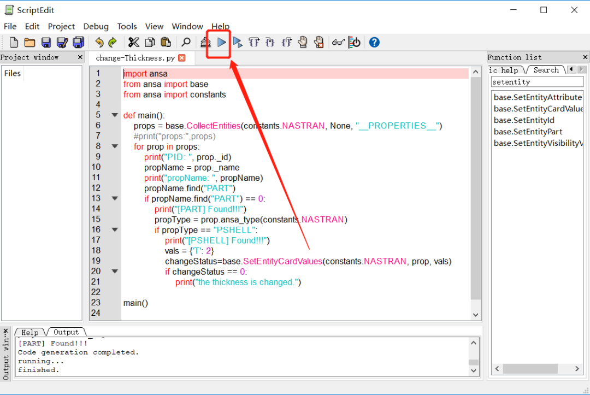Select base.SetEntityVisibilityValues result
Viewport: 590px width, 395px height.
click(538, 143)
